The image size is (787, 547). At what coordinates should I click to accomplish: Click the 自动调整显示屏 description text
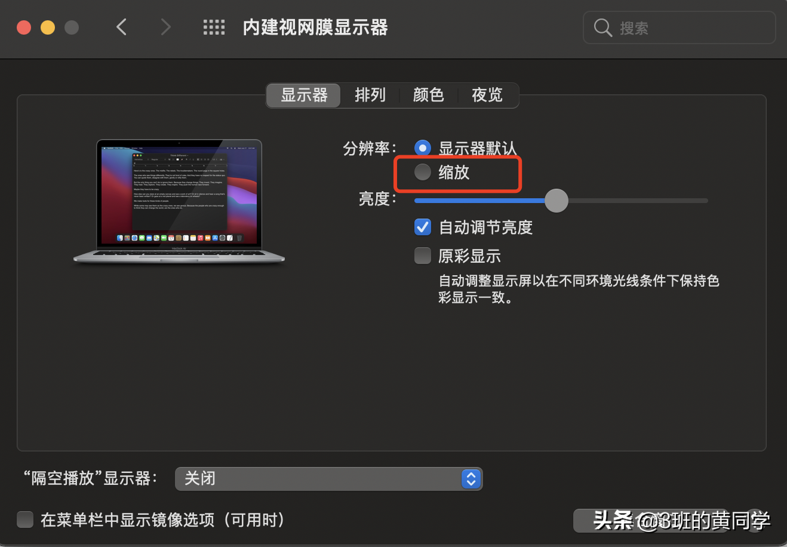coord(579,289)
